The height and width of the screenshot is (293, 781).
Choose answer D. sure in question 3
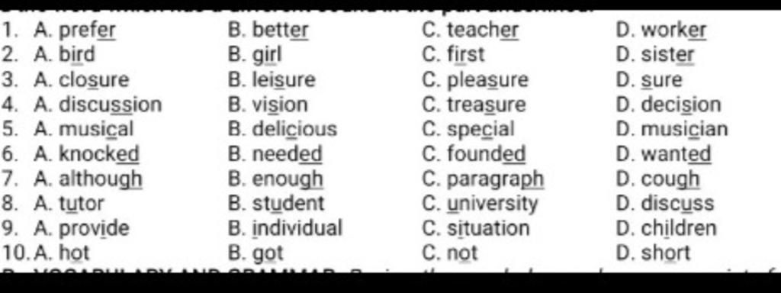[649, 79]
